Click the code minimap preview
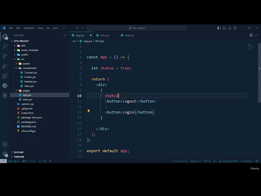Screen dimensions: 261x196 (250, 46)
